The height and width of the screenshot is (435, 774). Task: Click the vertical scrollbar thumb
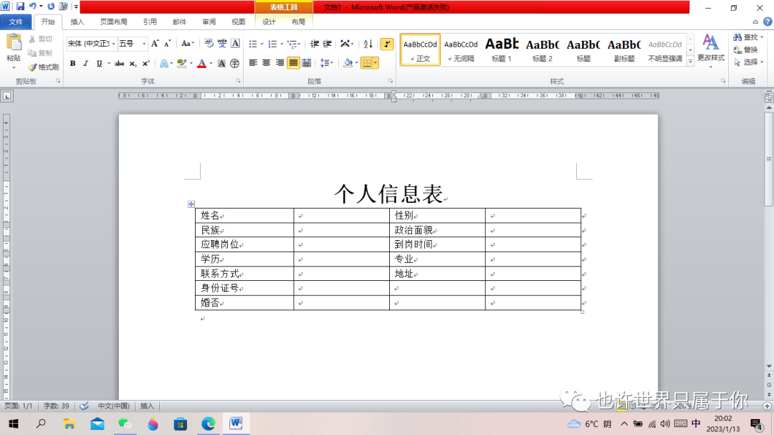(x=768, y=159)
